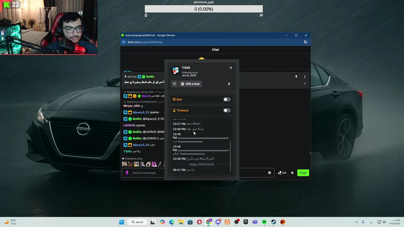Click the Ban shield icon
404x227 pixels.
pos(174,99)
